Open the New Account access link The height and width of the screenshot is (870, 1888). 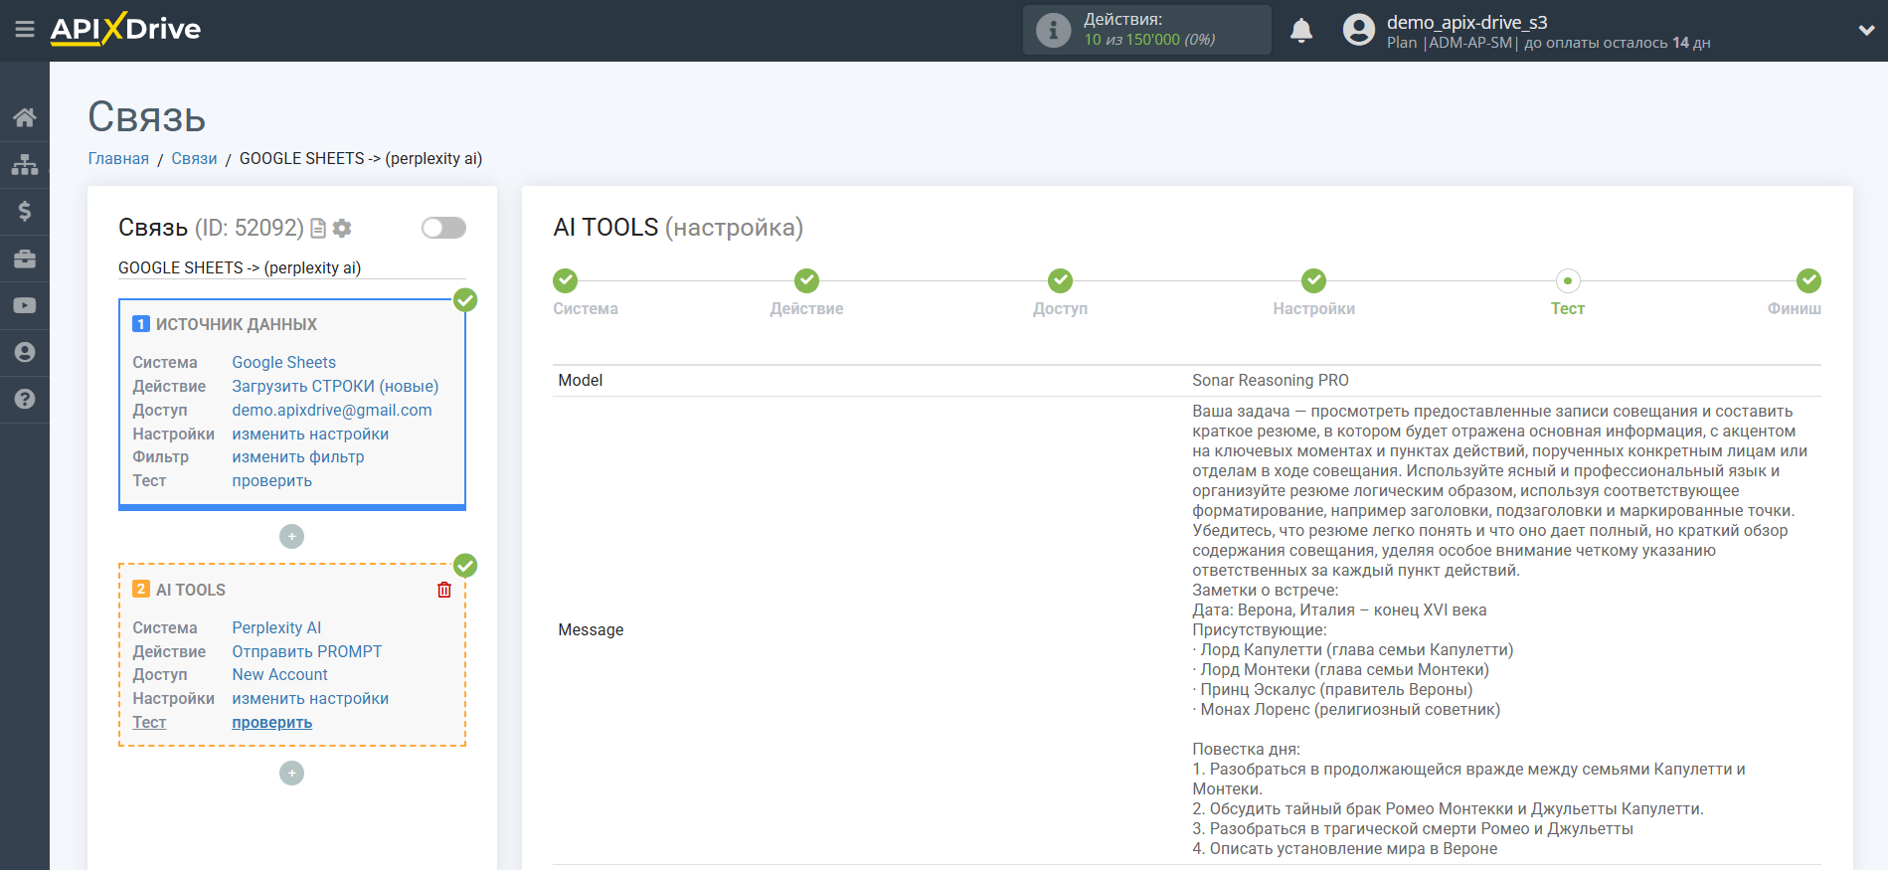(x=279, y=675)
